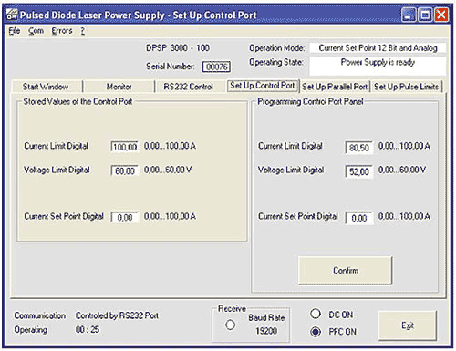Select the DC ON radio button

coord(316,314)
